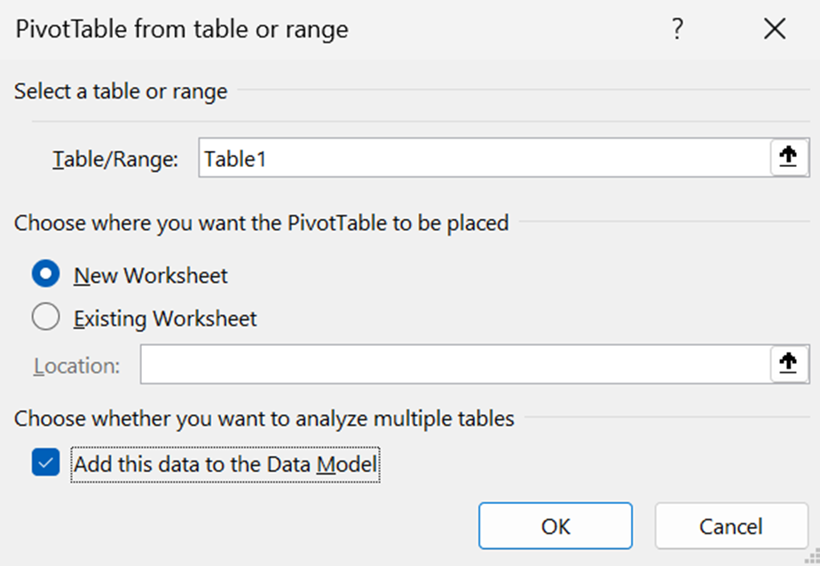Uncheck Add this data to the Data Model

click(x=45, y=463)
